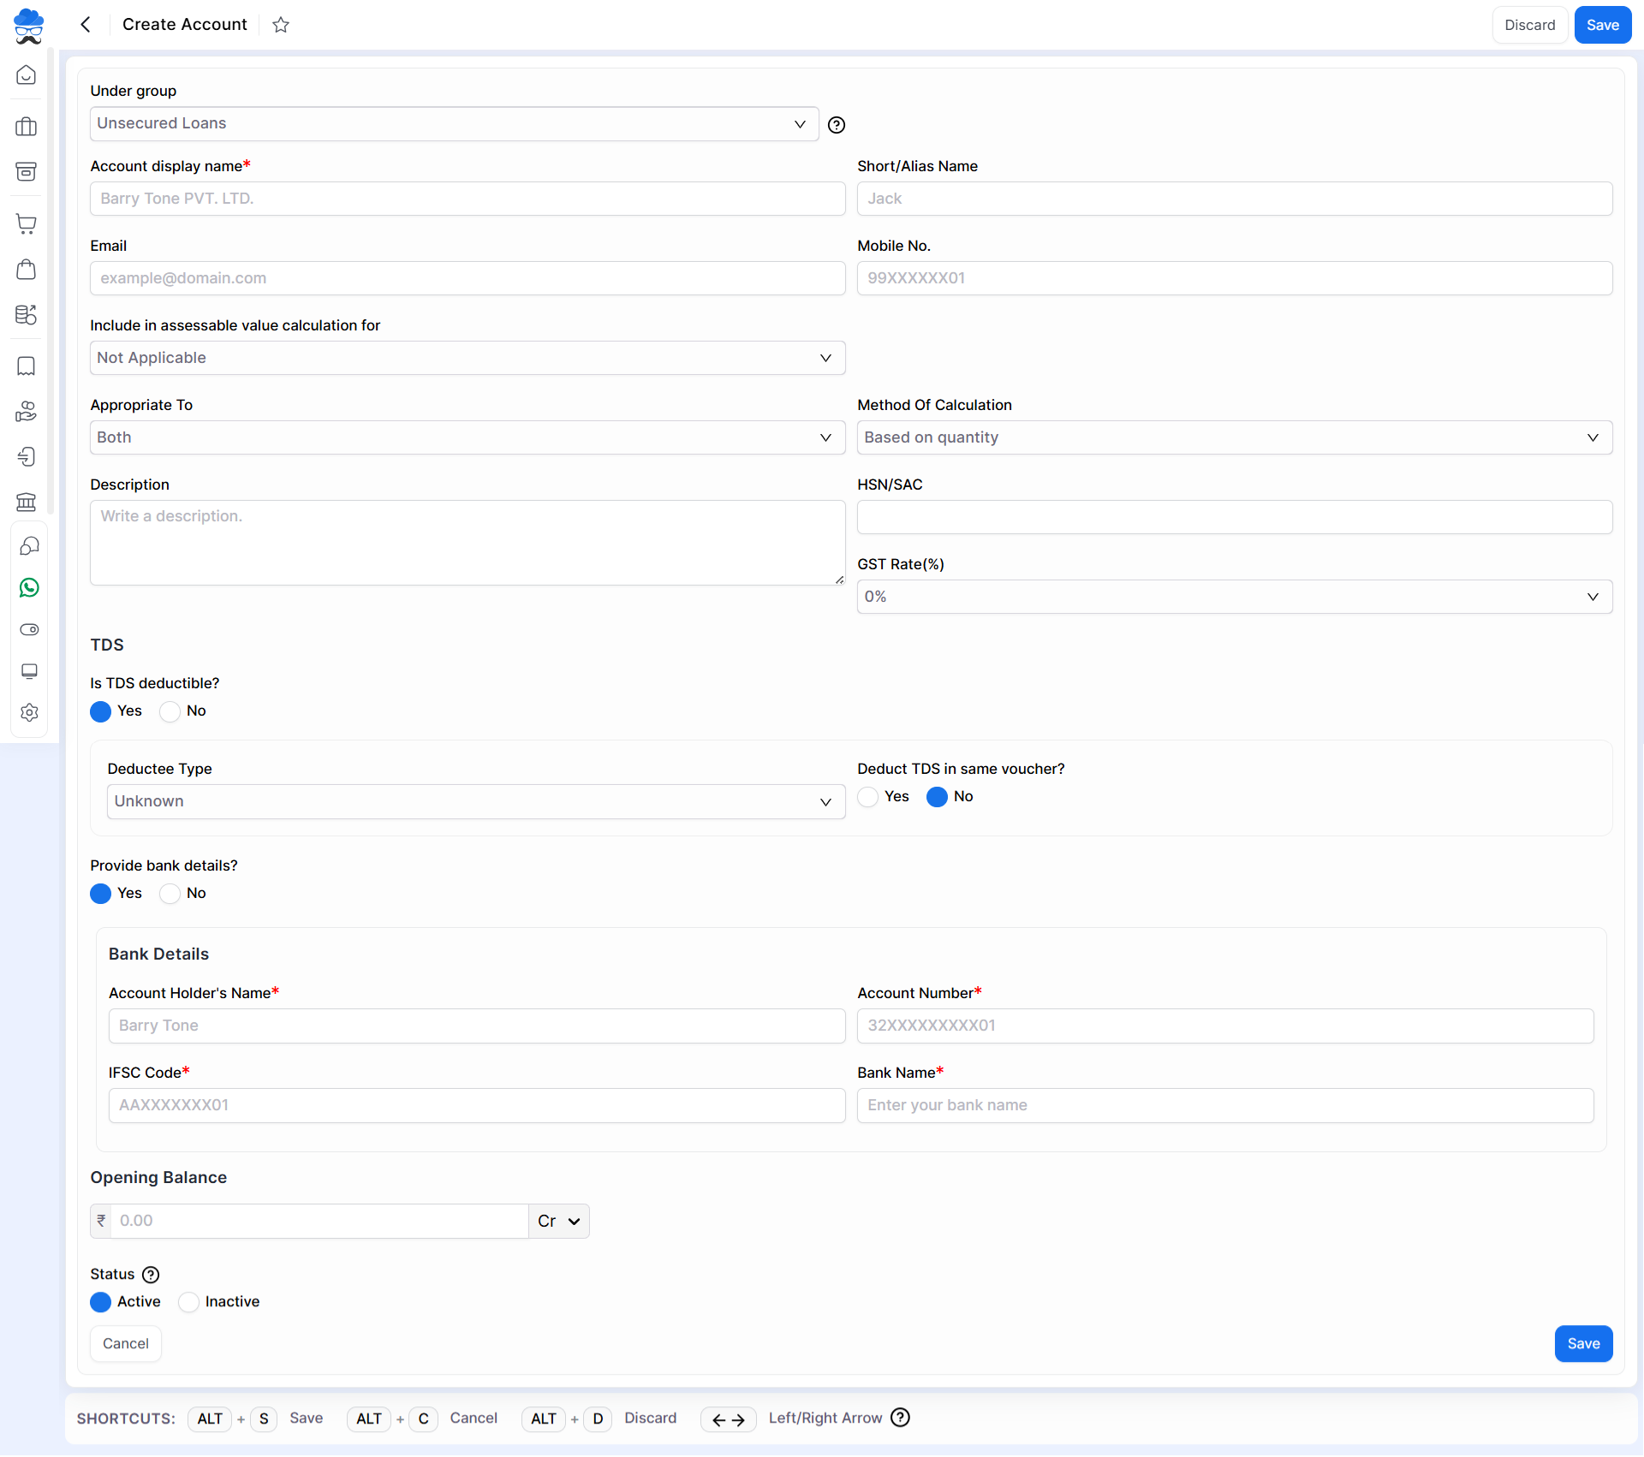Click the Cancel button

[126, 1343]
